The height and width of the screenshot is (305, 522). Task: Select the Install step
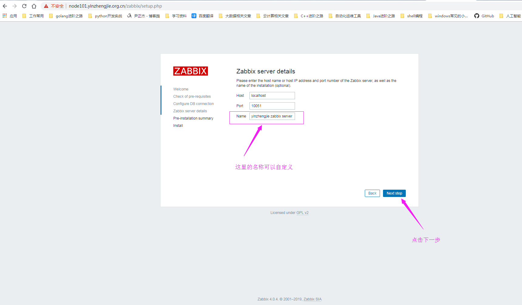[x=178, y=126]
